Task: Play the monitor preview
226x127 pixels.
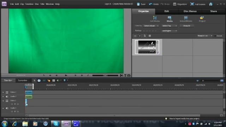Action: (x=66, y=75)
